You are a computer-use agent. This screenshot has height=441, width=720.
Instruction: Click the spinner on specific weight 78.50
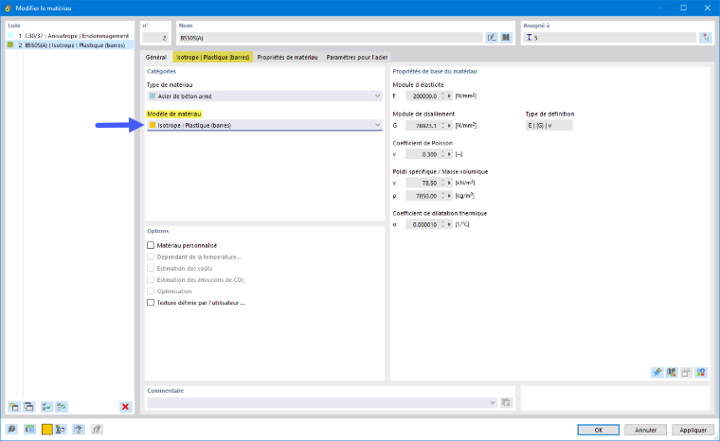point(443,183)
